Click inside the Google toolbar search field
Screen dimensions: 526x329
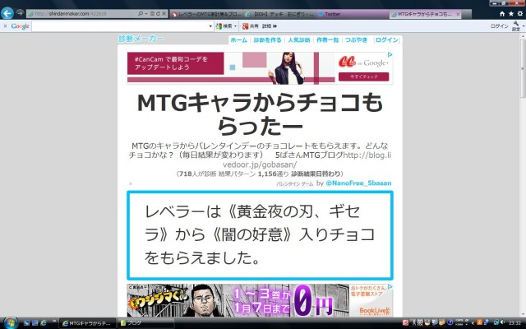pos(120,26)
